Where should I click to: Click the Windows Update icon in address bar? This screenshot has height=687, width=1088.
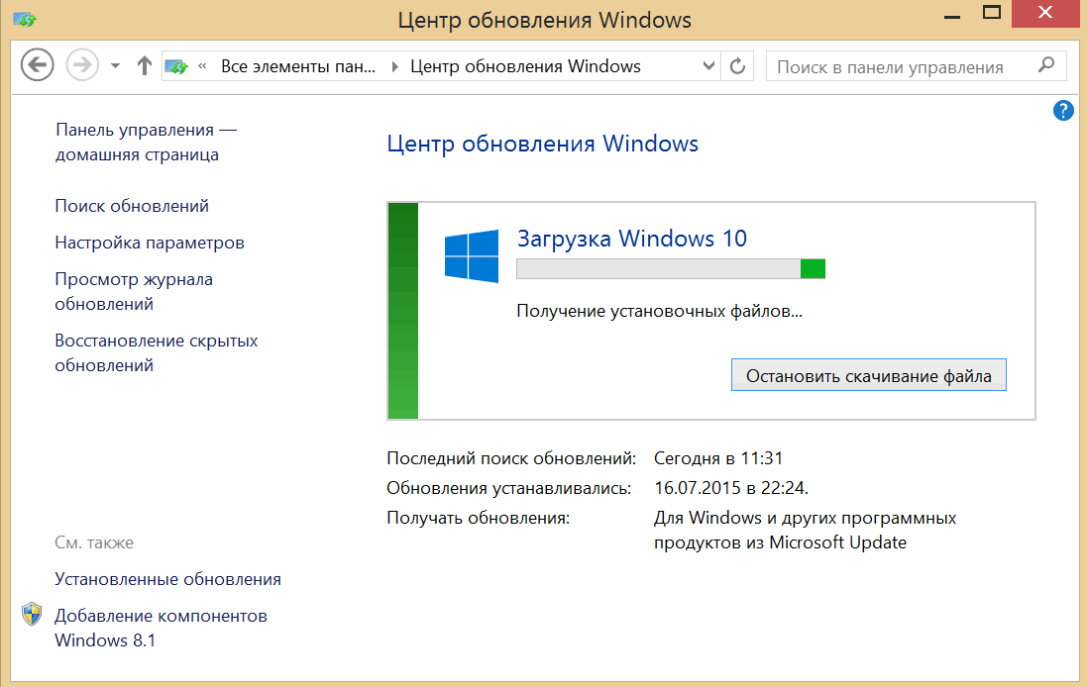point(176,66)
